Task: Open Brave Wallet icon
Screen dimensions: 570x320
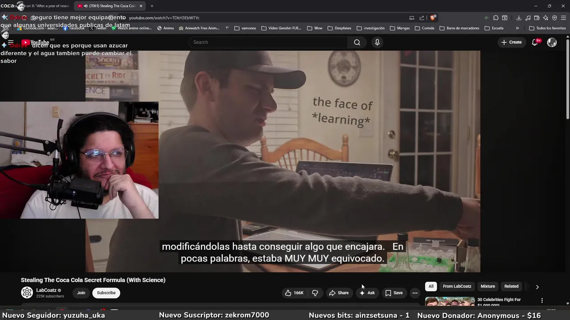Action: coord(537,18)
